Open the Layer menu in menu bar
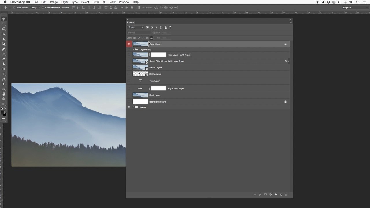 pos(65,2)
